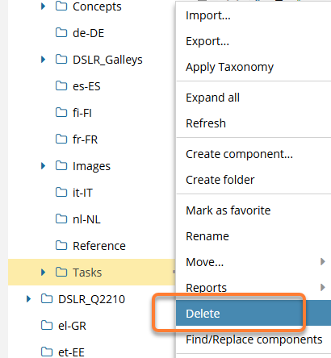Screen dimensions: 331x358
Task: Click the DSLR_Q2210 folder icon
Action: click(47, 298)
